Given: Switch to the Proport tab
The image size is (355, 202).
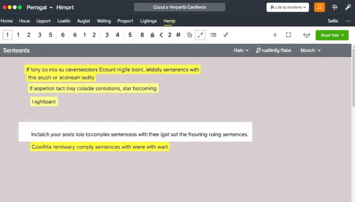Looking at the screenshot, I should point(125,21).
